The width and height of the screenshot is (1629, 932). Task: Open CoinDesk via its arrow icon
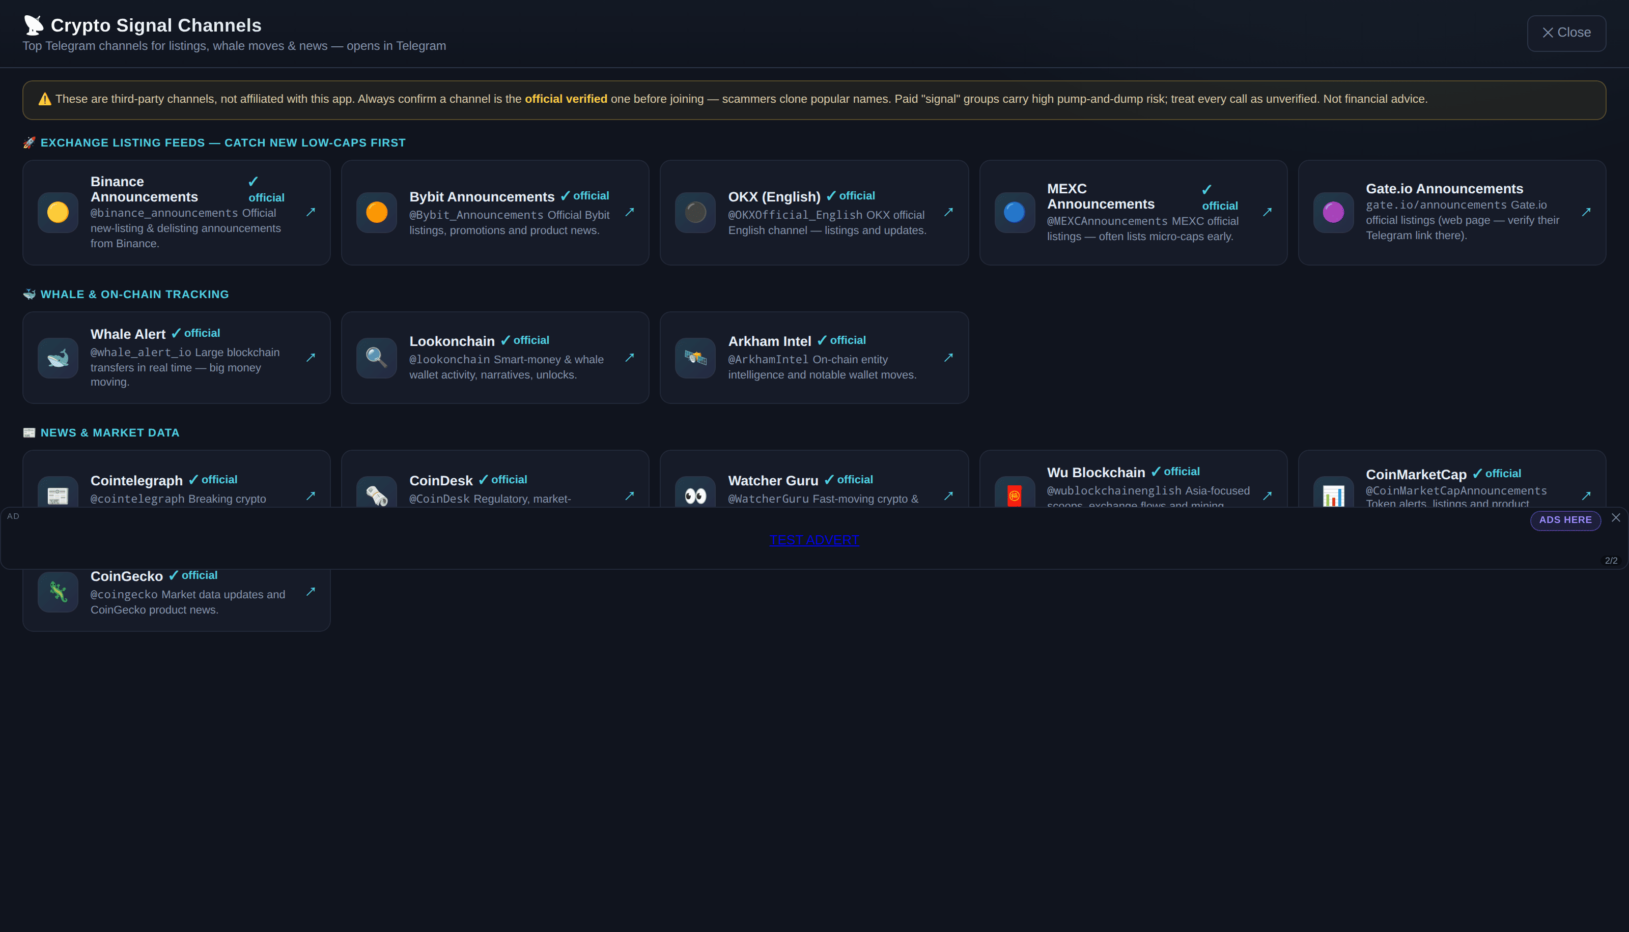coord(629,496)
